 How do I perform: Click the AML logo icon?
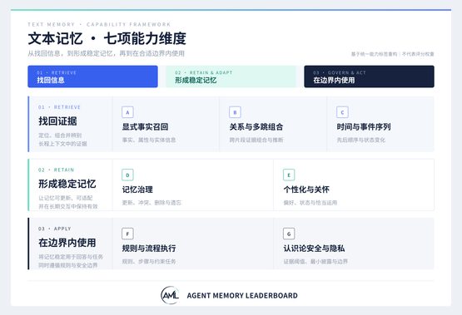[x=170, y=295]
